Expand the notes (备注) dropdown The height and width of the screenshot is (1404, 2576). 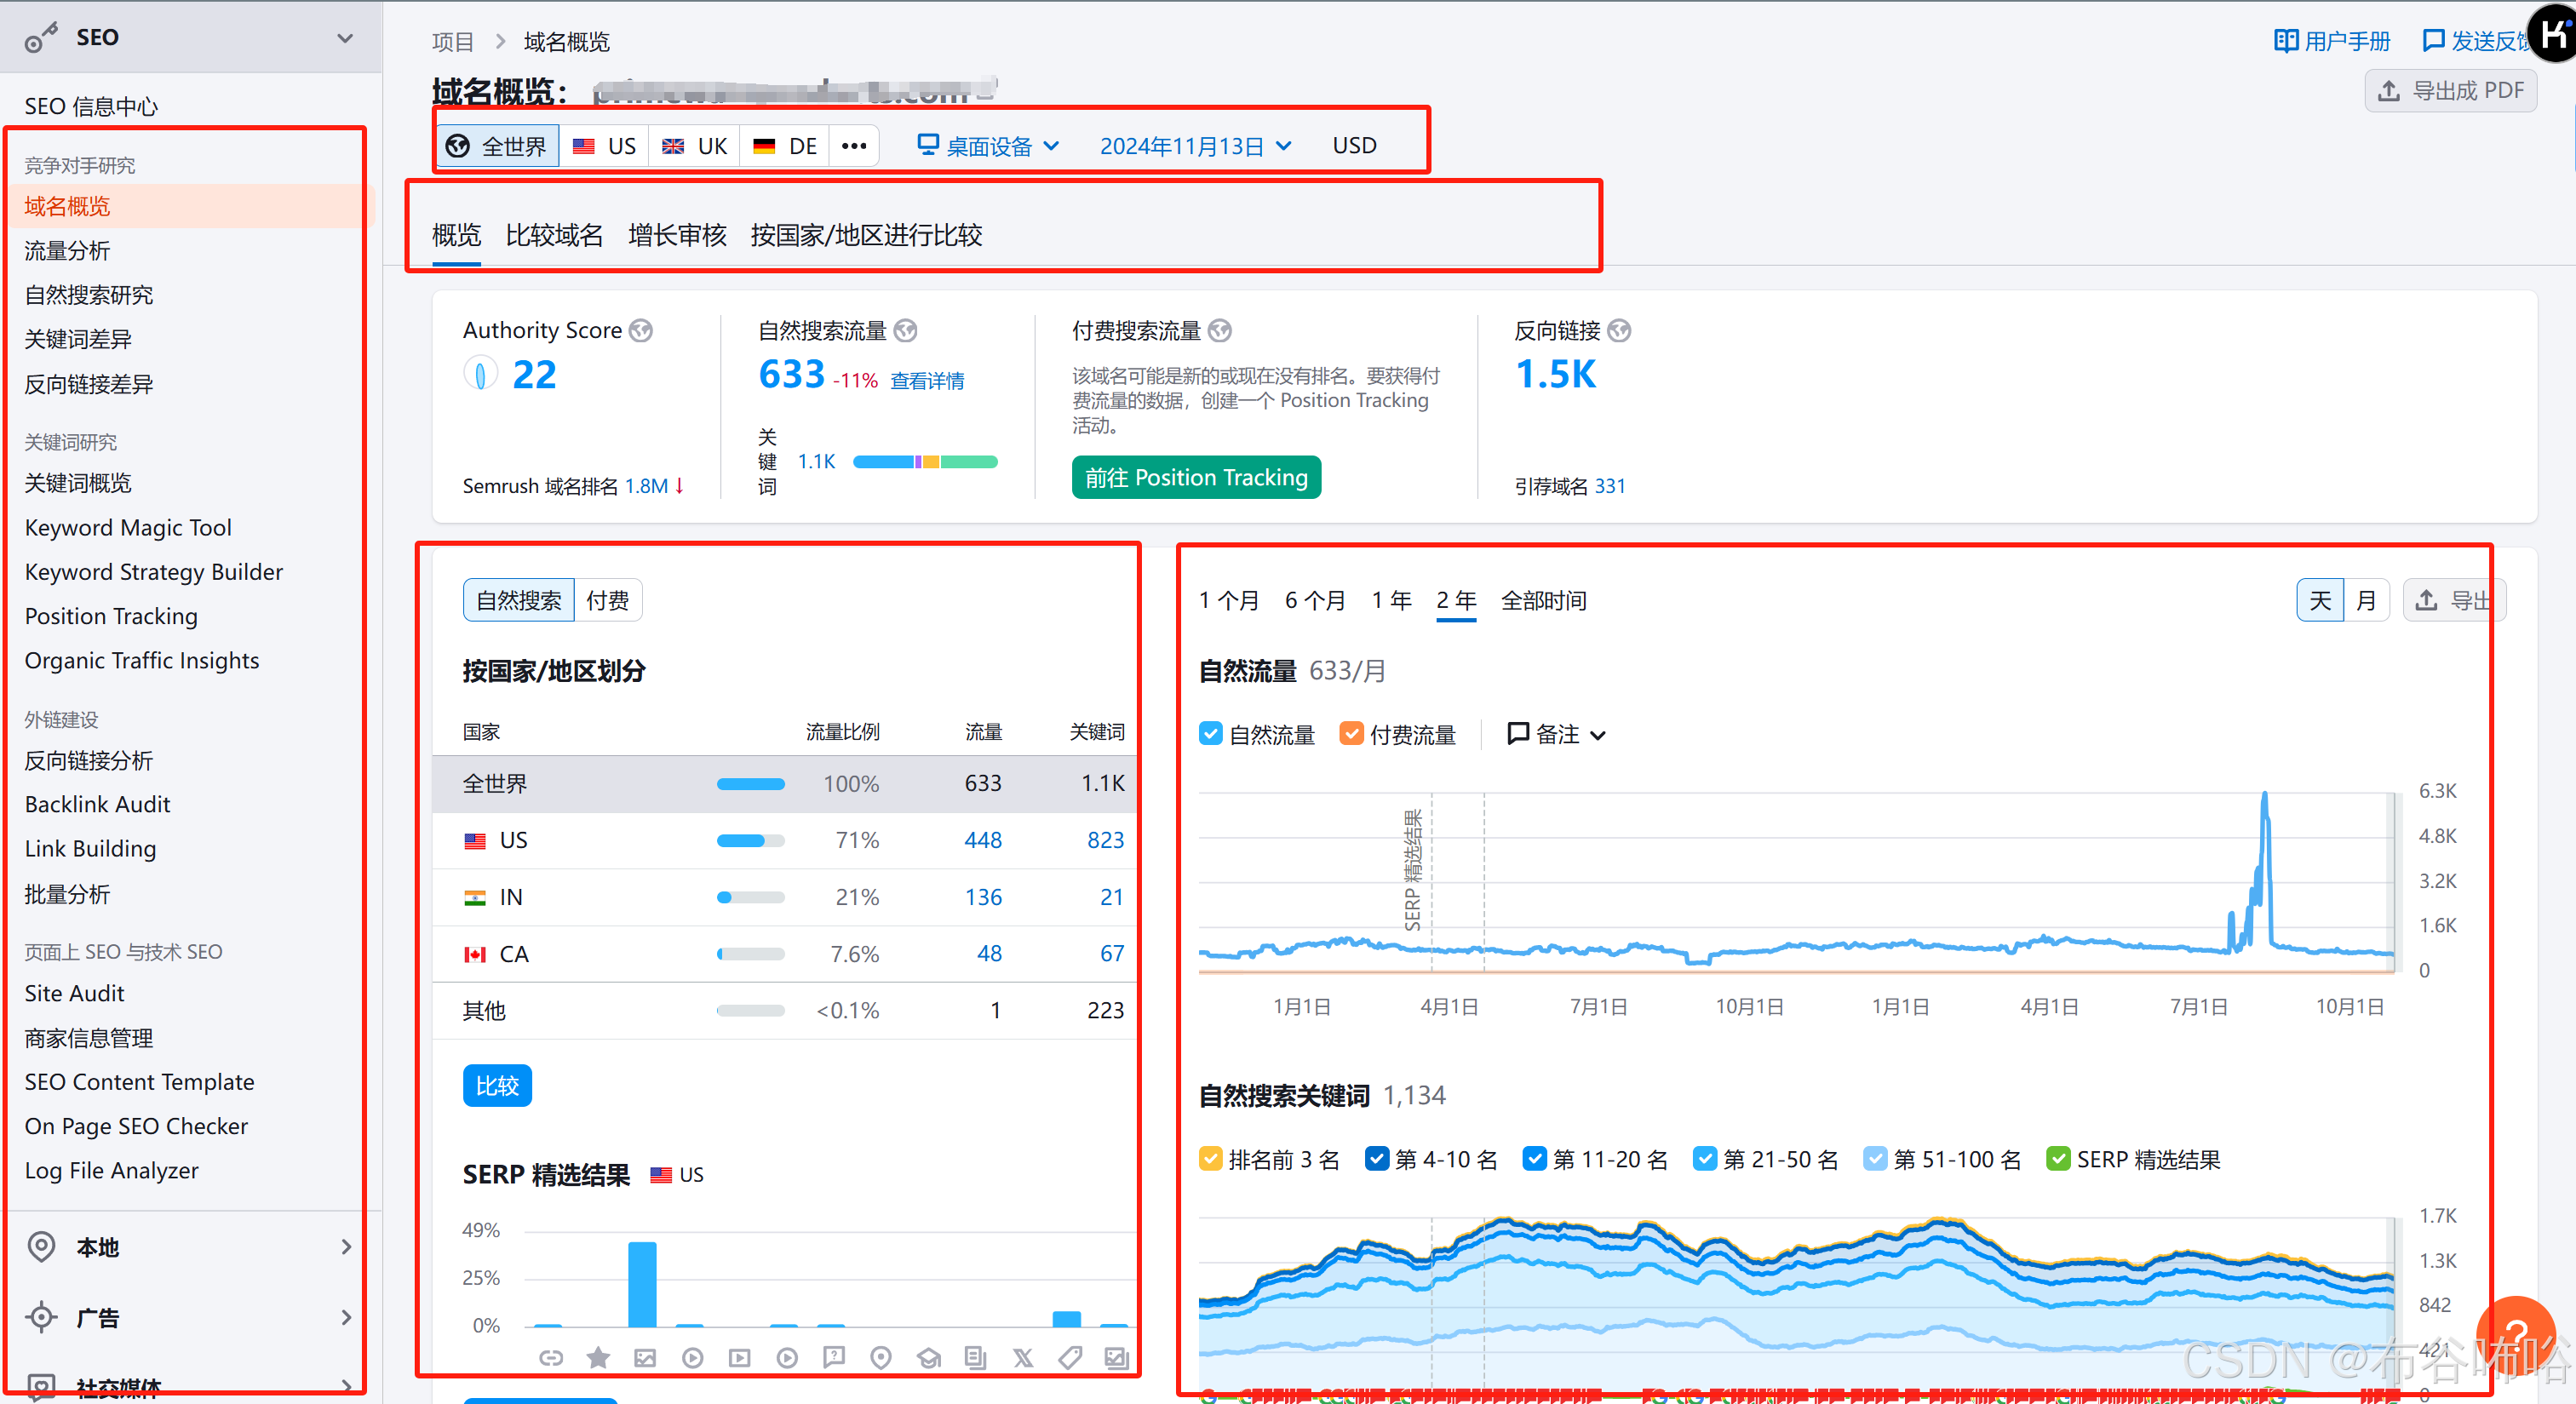pyautogui.click(x=1557, y=734)
